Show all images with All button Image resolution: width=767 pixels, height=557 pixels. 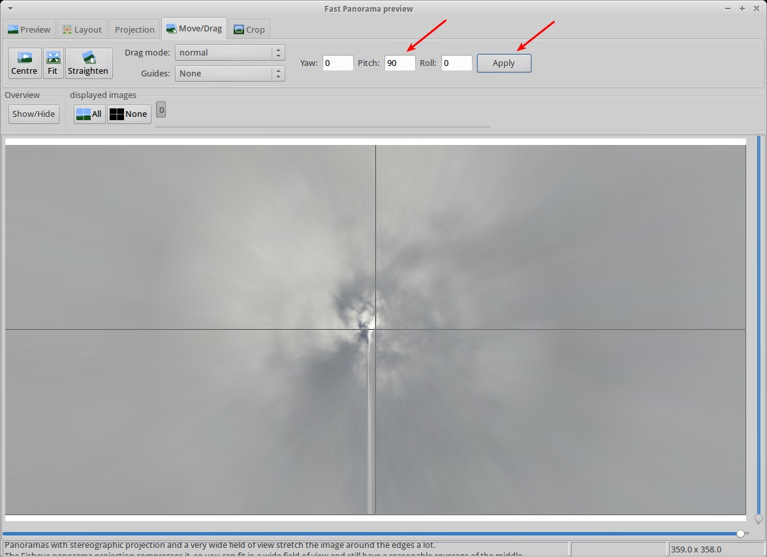pyautogui.click(x=89, y=114)
